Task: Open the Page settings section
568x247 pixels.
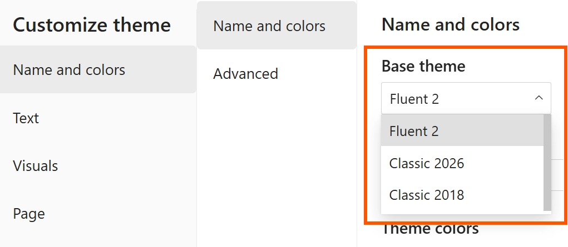Action: pos(29,214)
